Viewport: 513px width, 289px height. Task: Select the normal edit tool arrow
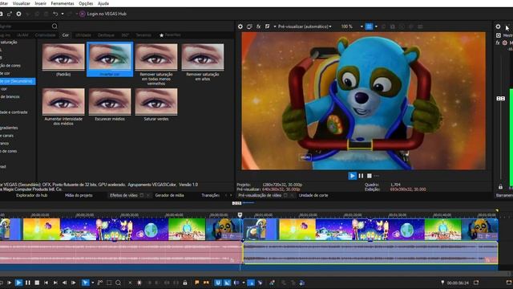pos(86,283)
